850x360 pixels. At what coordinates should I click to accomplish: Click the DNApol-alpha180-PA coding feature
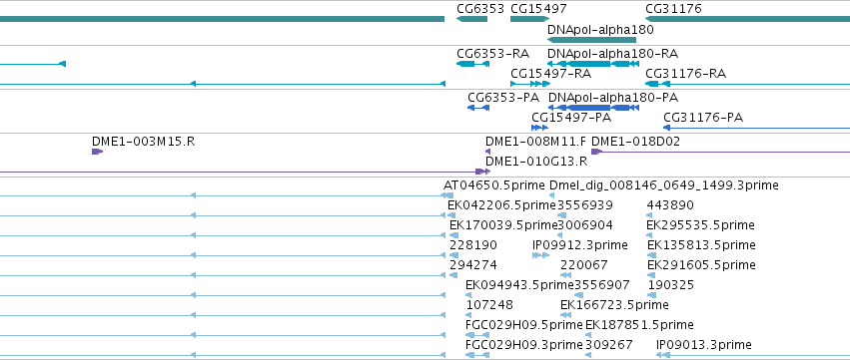[593, 108]
